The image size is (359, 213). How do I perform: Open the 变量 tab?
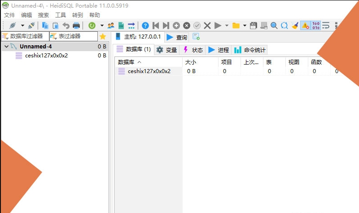(166, 50)
